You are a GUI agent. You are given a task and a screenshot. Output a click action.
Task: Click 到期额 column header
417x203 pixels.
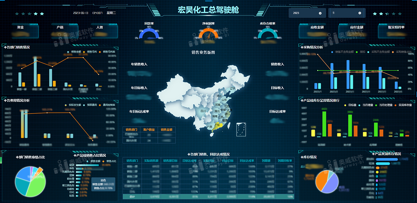click(x=266, y=161)
